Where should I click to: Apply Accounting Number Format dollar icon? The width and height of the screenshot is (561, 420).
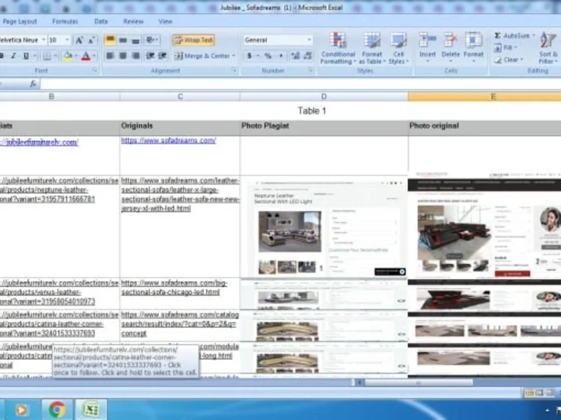tap(250, 55)
